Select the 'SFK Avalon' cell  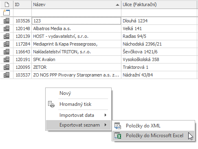[x=76, y=59]
